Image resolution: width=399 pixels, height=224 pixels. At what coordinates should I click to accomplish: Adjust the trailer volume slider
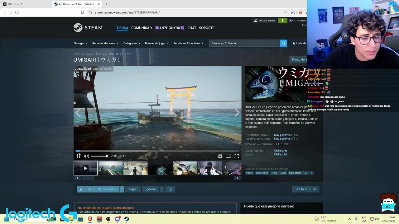99,156
